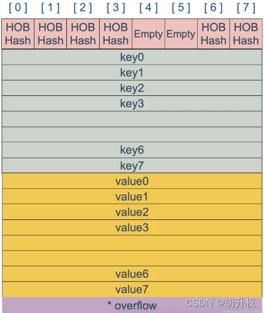Click the HOB Hash cell under [7]
Screen dimensions: 264x313
246,34
